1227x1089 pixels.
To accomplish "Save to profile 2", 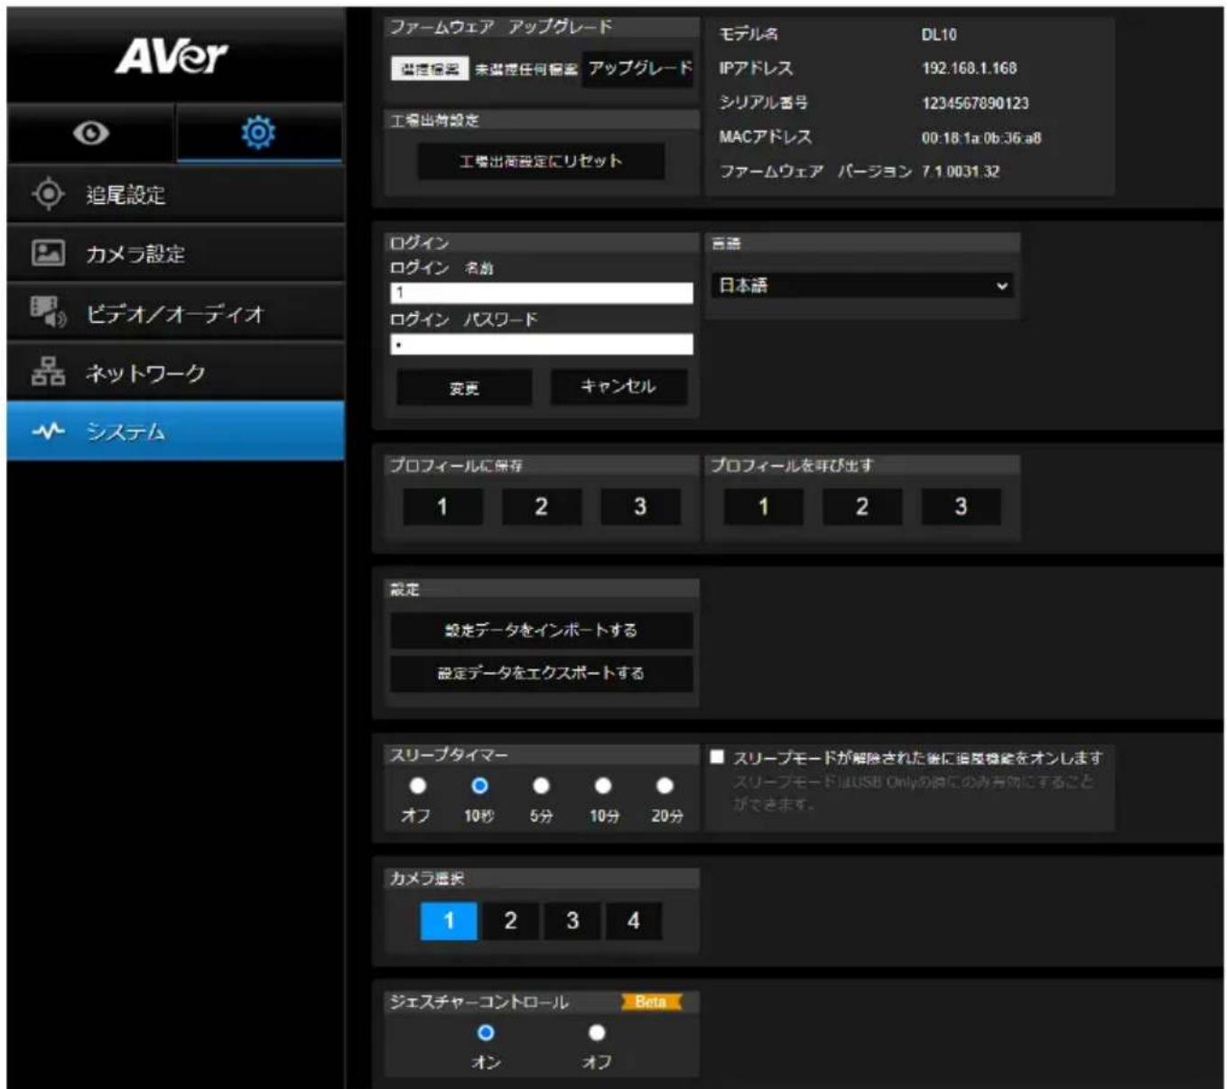I will point(541,507).
